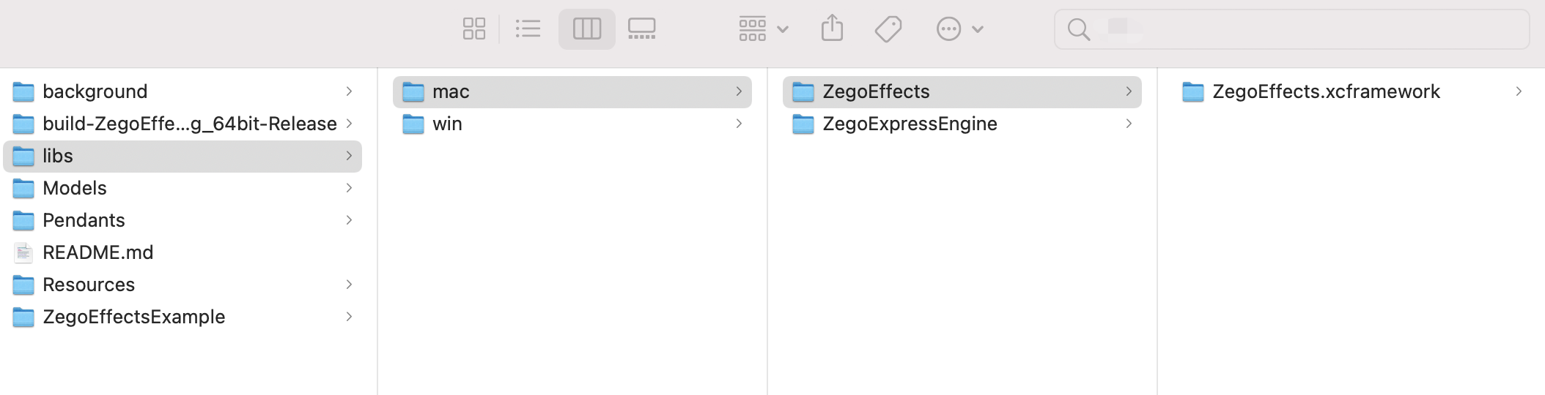This screenshot has width=1545, height=395.
Task: Select the README.md file
Action: pyautogui.click(x=182, y=252)
